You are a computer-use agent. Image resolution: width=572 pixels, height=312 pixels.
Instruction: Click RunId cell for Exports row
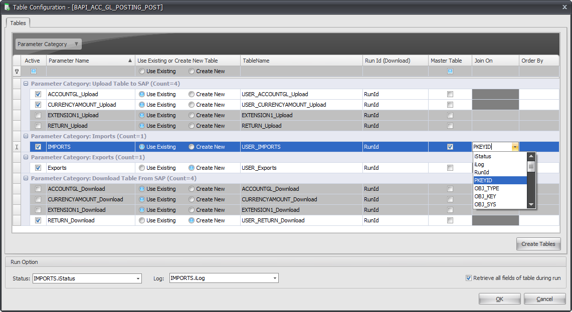(396, 168)
